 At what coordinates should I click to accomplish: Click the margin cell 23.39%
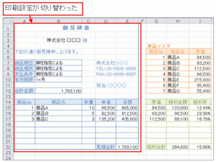point(200,113)
